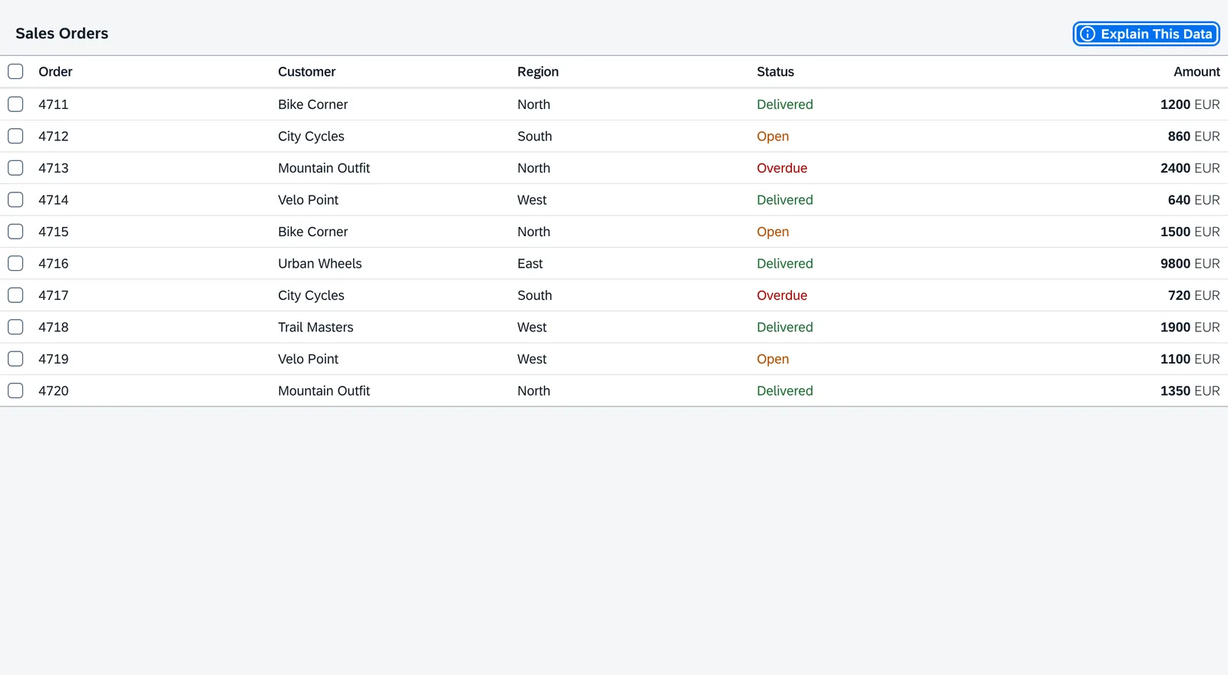Click the Explain This Data button
This screenshot has height=675, width=1228.
pos(1146,34)
